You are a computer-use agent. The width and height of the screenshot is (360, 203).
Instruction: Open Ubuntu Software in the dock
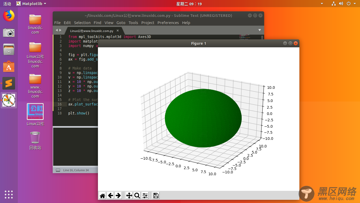click(x=9, y=67)
